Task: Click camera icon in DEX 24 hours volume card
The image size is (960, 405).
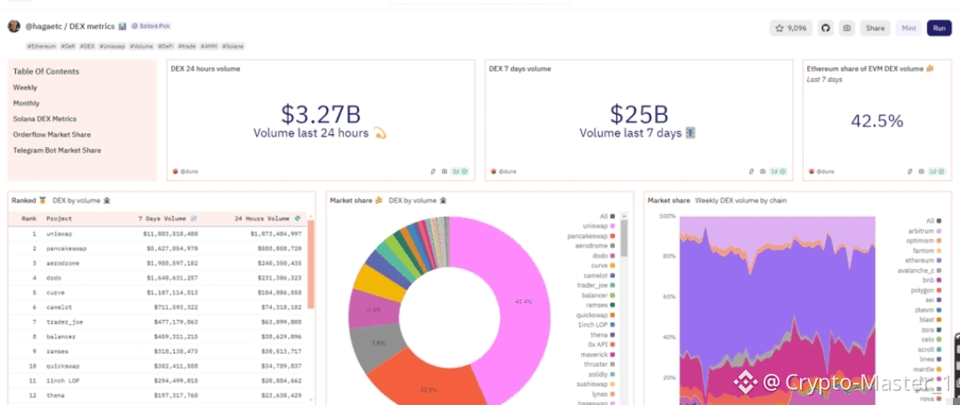Action: point(444,171)
